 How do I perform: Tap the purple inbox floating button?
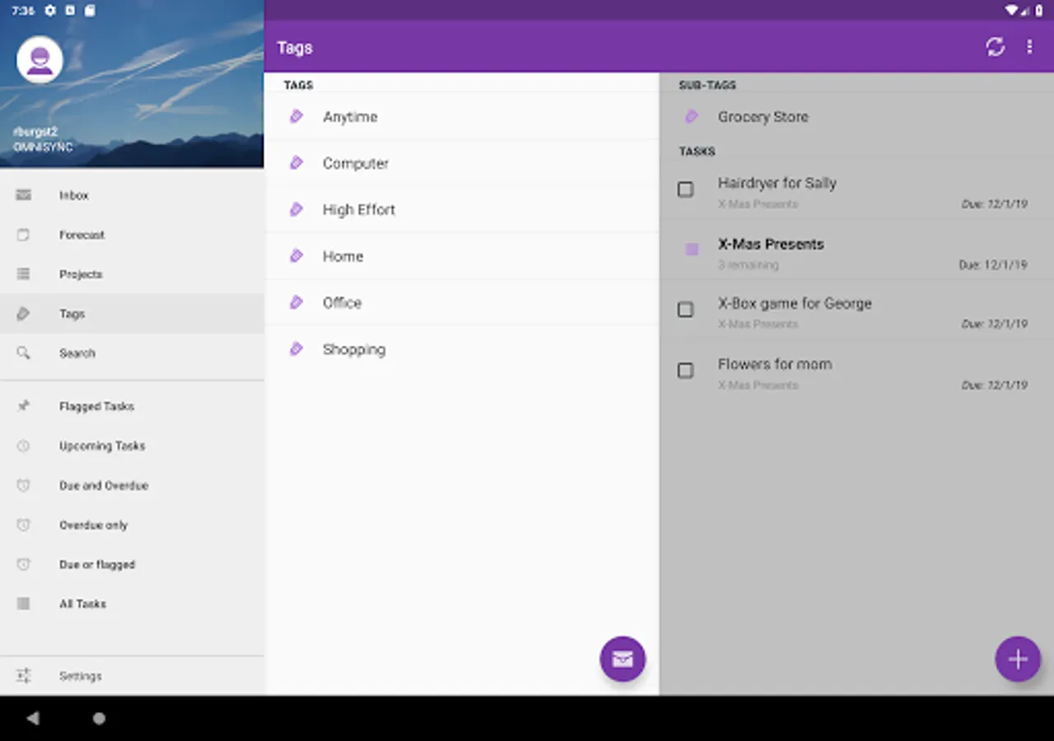point(623,659)
